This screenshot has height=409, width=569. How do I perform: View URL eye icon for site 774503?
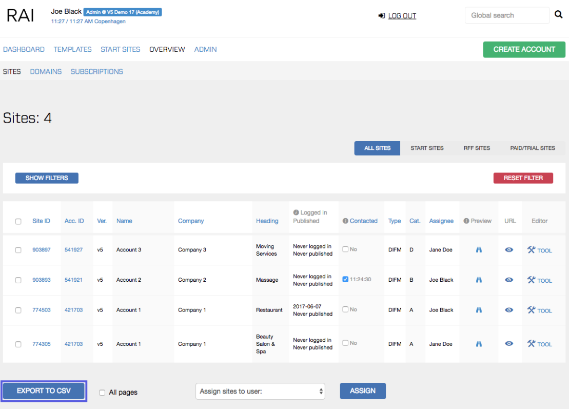[509, 310]
